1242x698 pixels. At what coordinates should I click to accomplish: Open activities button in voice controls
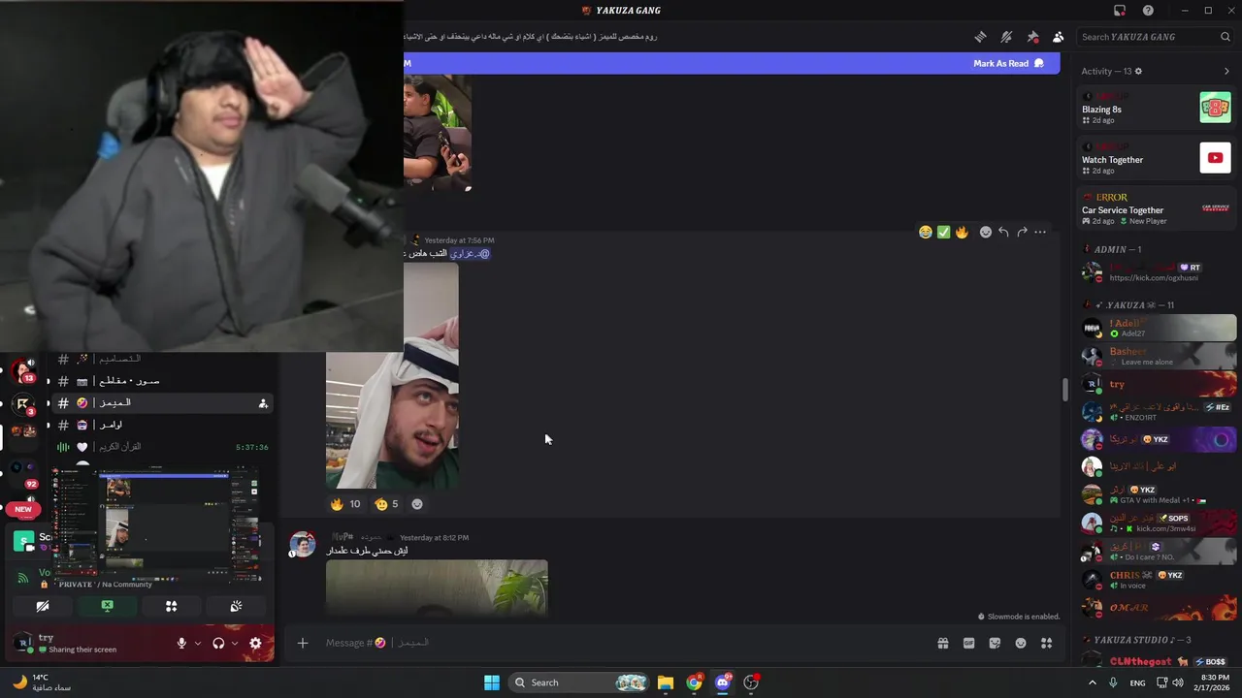coord(171,606)
